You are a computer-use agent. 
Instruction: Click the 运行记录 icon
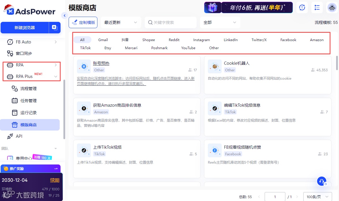click(x=14, y=113)
